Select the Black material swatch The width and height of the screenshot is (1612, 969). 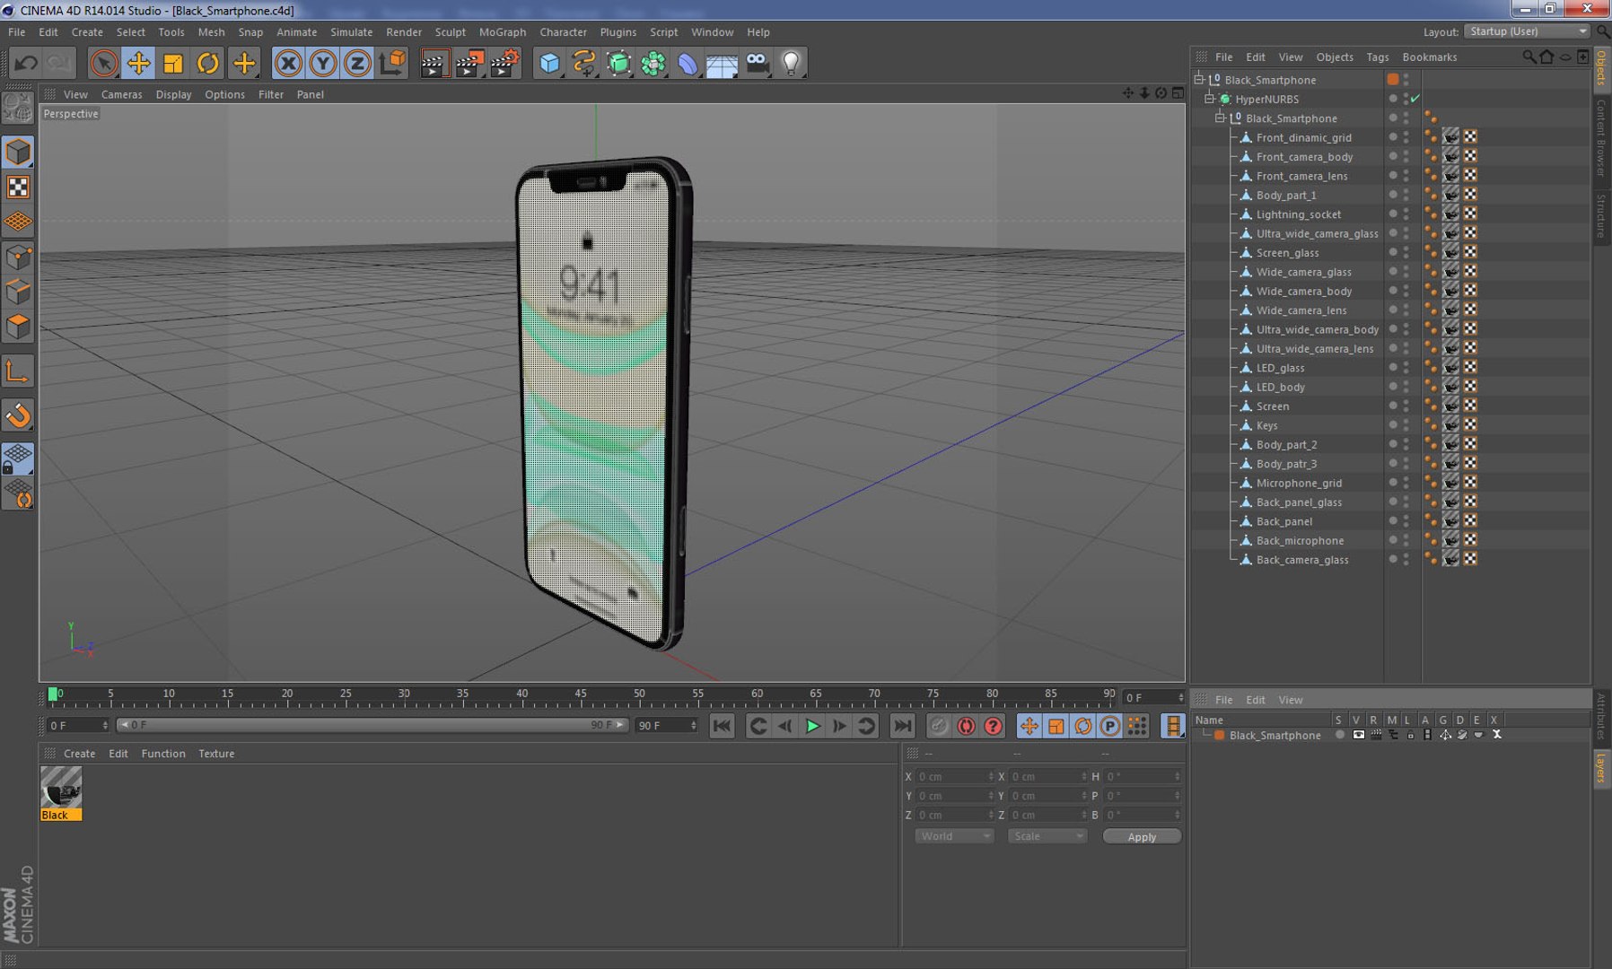61,788
